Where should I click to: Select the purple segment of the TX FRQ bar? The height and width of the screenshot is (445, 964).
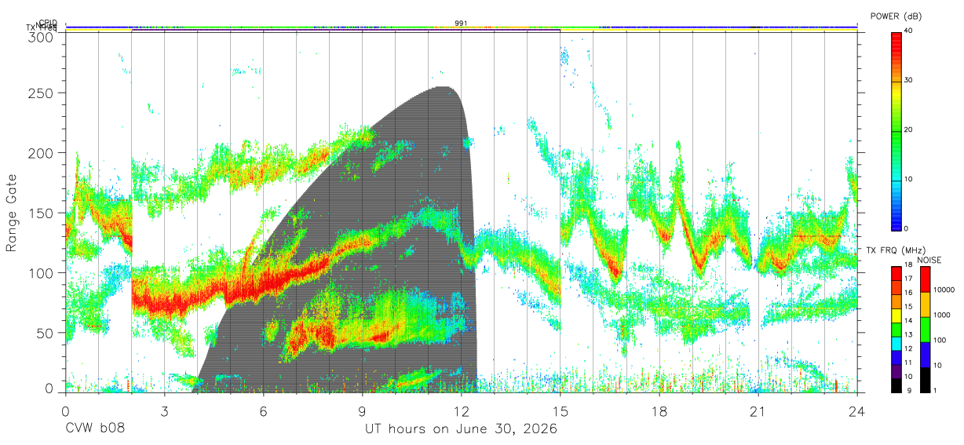(896, 373)
